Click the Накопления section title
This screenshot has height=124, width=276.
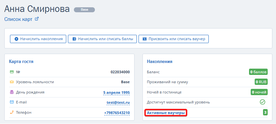click(159, 62)
